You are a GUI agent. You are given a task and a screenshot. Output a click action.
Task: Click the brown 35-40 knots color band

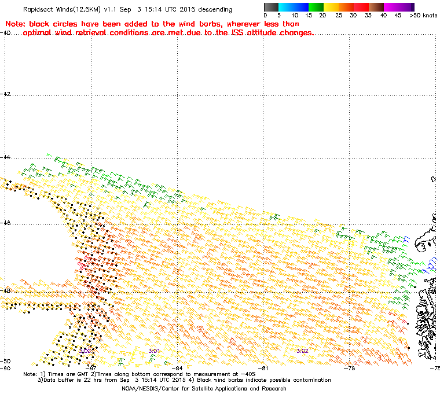coord(376,7)
